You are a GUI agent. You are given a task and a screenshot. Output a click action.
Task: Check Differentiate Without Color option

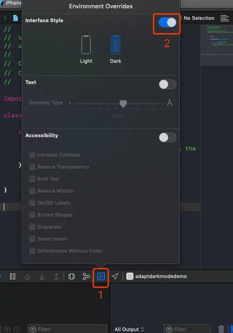coord(32,251)
